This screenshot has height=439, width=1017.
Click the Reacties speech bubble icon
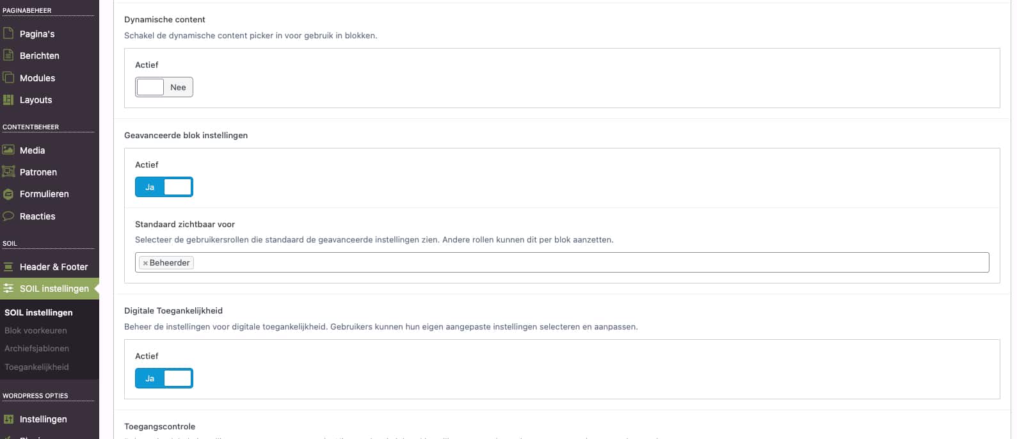click(8, 216)
